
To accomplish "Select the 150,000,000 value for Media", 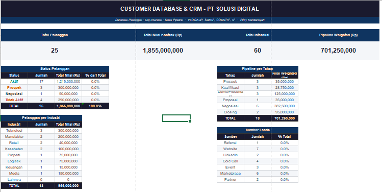I will pos(68,174).
